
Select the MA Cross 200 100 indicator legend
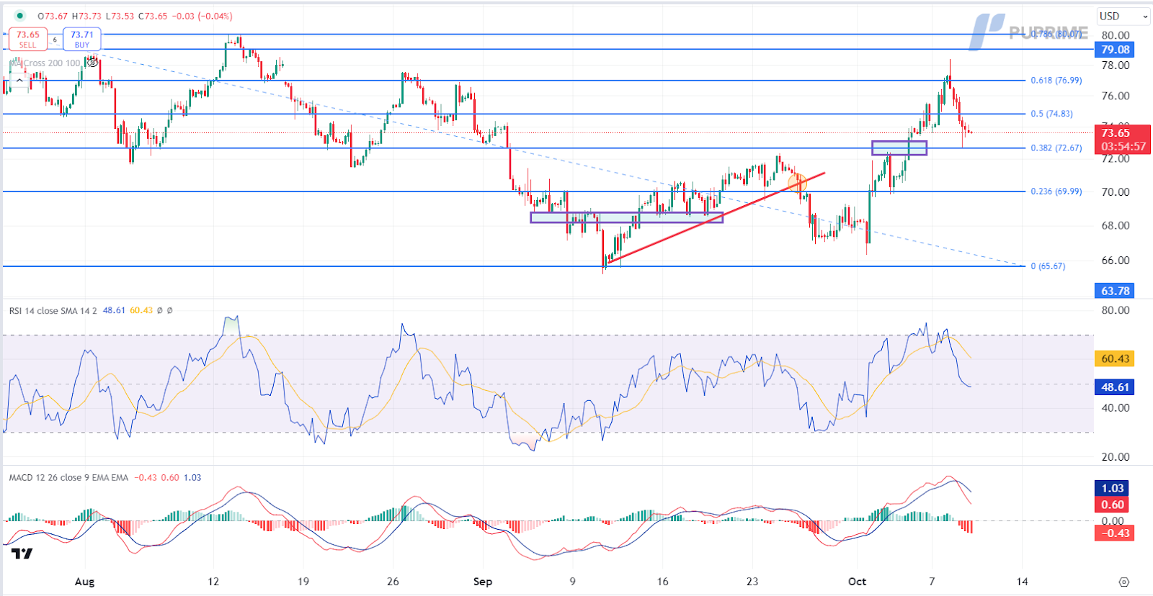(x=46, y=63)
